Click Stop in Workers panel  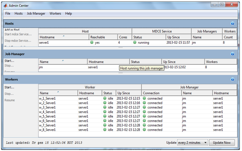click(9, 94)
